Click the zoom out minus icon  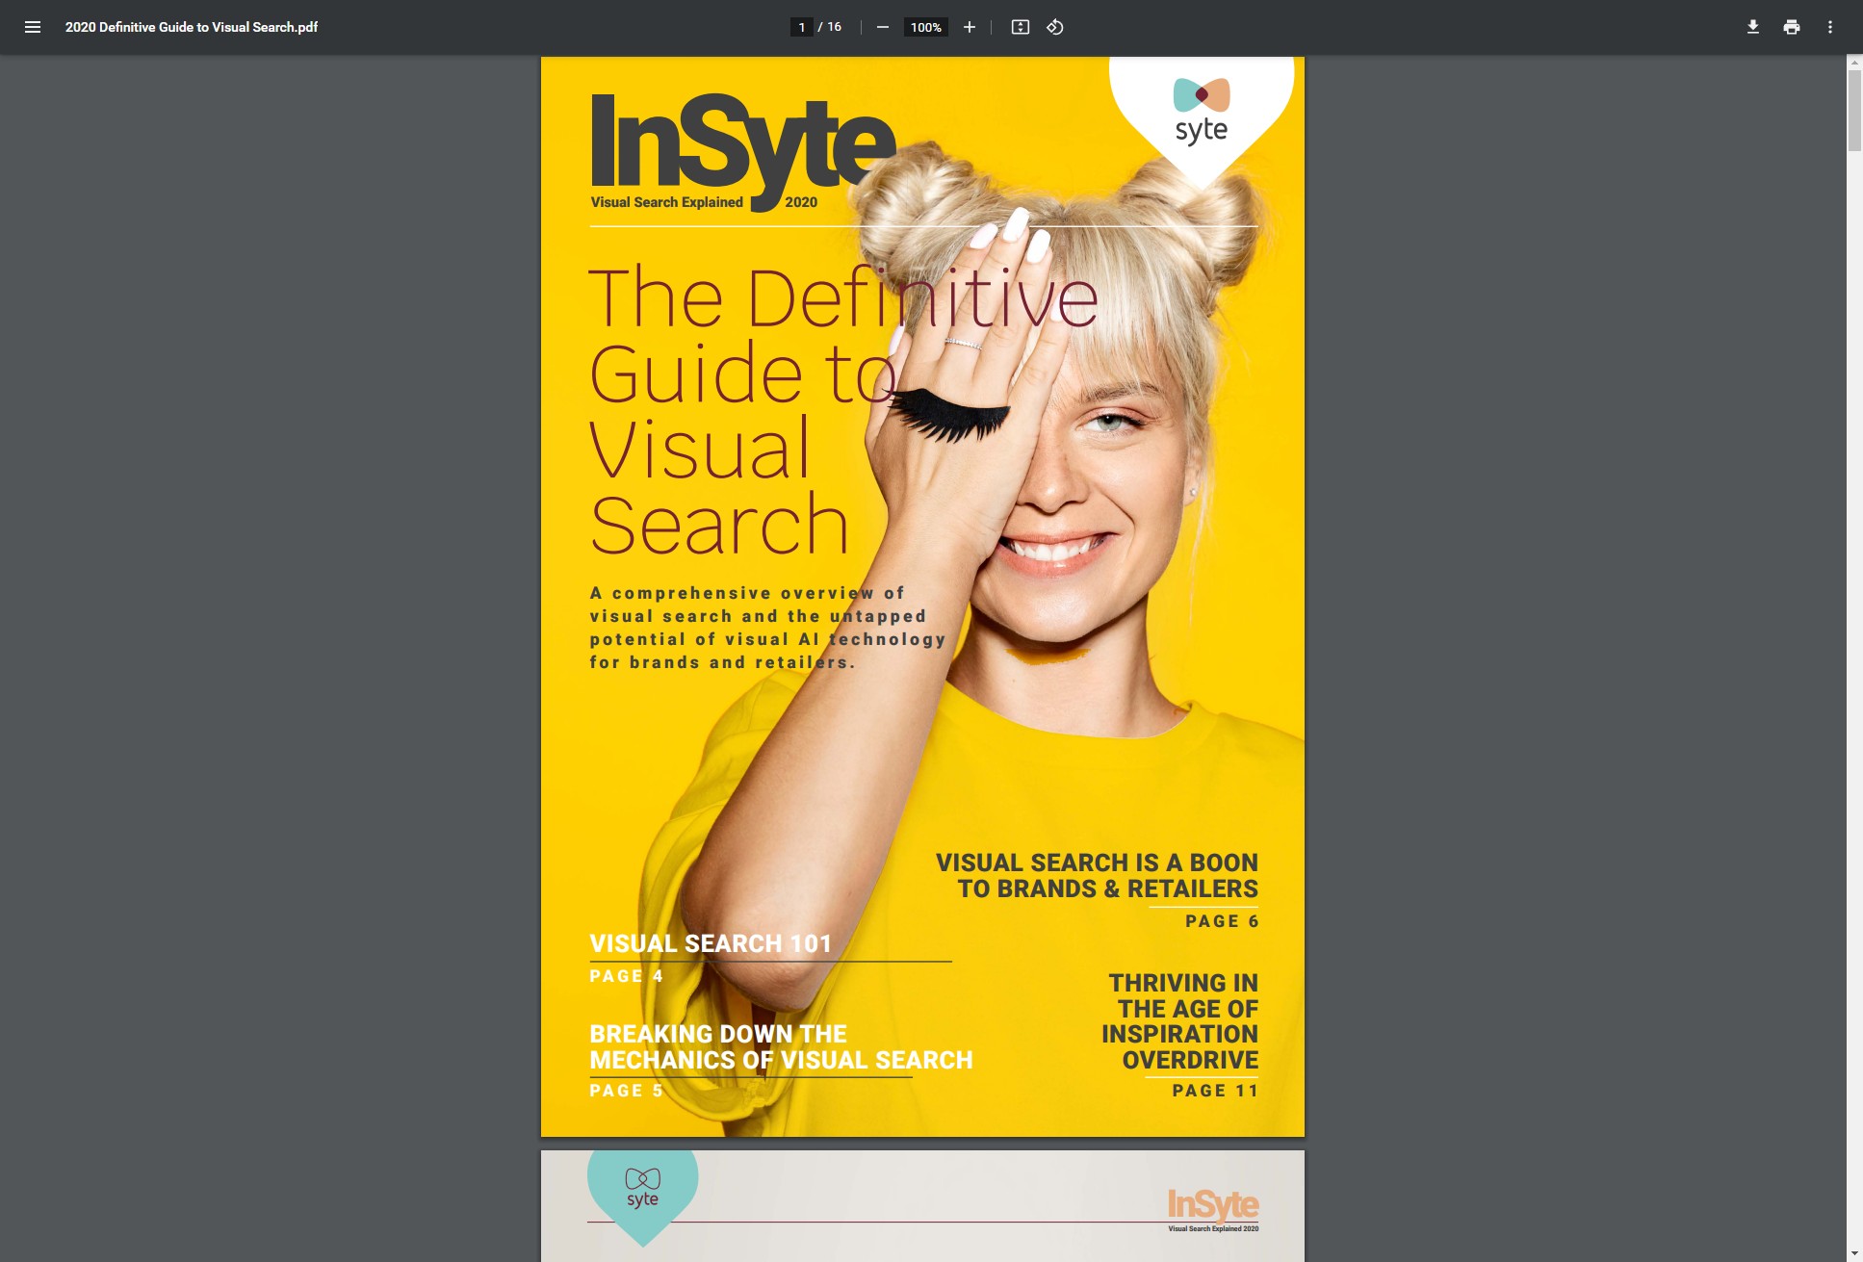[x=882, y=27]
